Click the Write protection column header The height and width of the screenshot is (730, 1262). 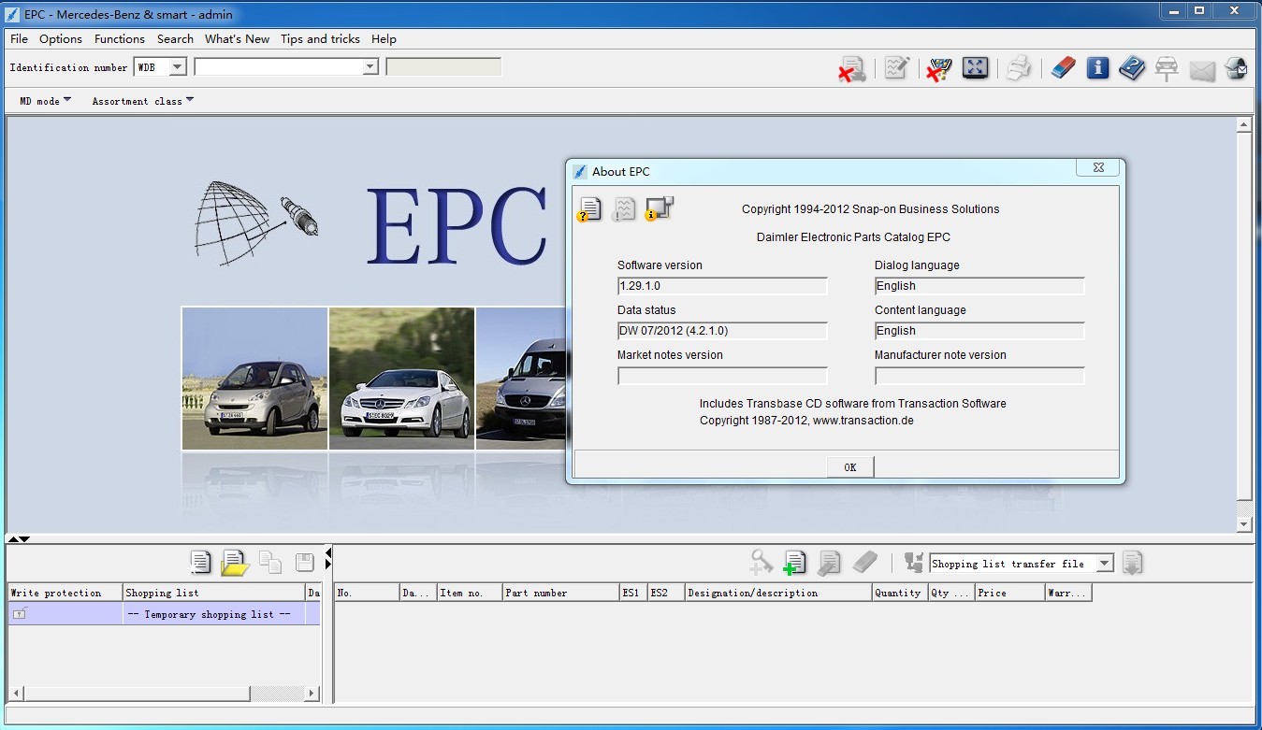[x=65, y=593]
